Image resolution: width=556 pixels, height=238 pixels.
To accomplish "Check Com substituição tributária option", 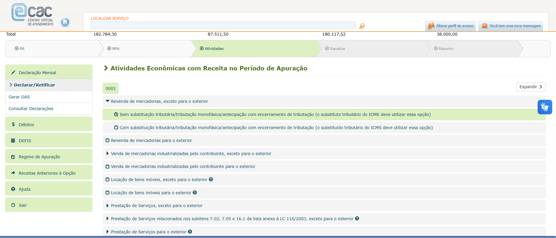I will (x=116, y=128).
